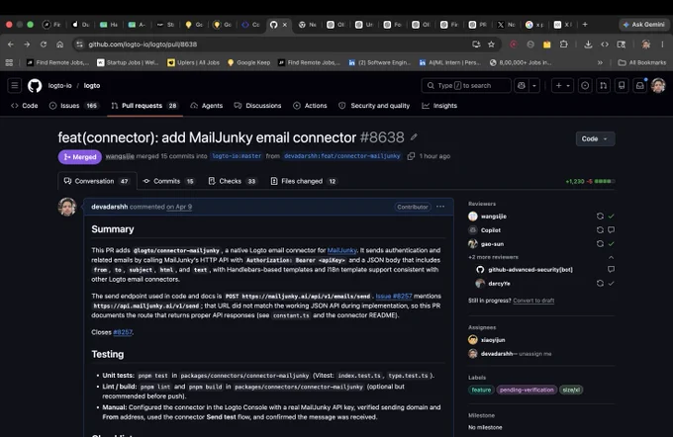Open the devadarshh:feat/connector-mailjunky branch link
Viewport: 673px width, 437px height.
pyautogui.click(x=341, y=156)
